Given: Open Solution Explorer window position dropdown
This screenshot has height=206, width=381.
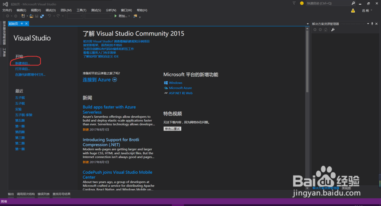Looking at the screenshot, I should [x=368, y=24].
